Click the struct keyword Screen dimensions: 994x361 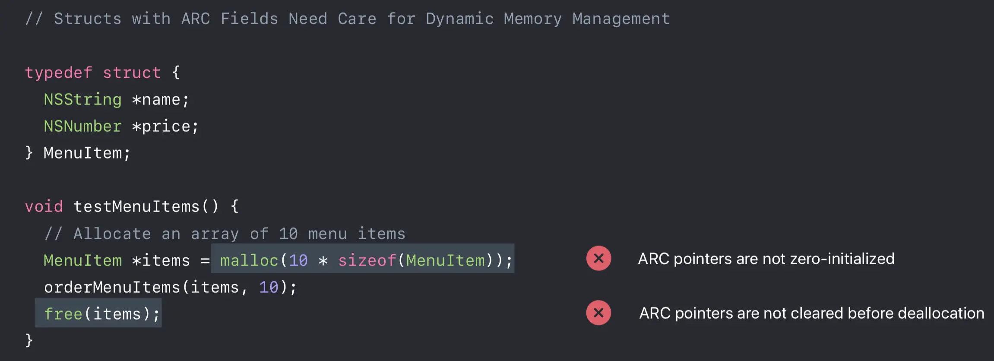(x=132, y=72)
